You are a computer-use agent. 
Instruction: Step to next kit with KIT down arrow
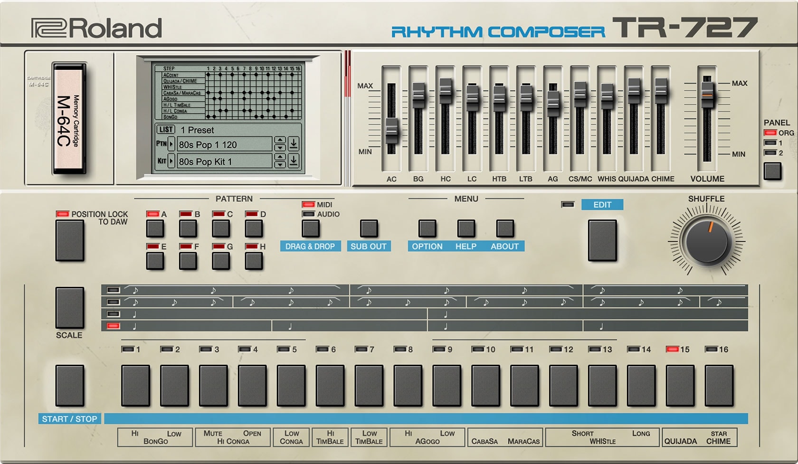pyautogui.click(x=280, y=164)
